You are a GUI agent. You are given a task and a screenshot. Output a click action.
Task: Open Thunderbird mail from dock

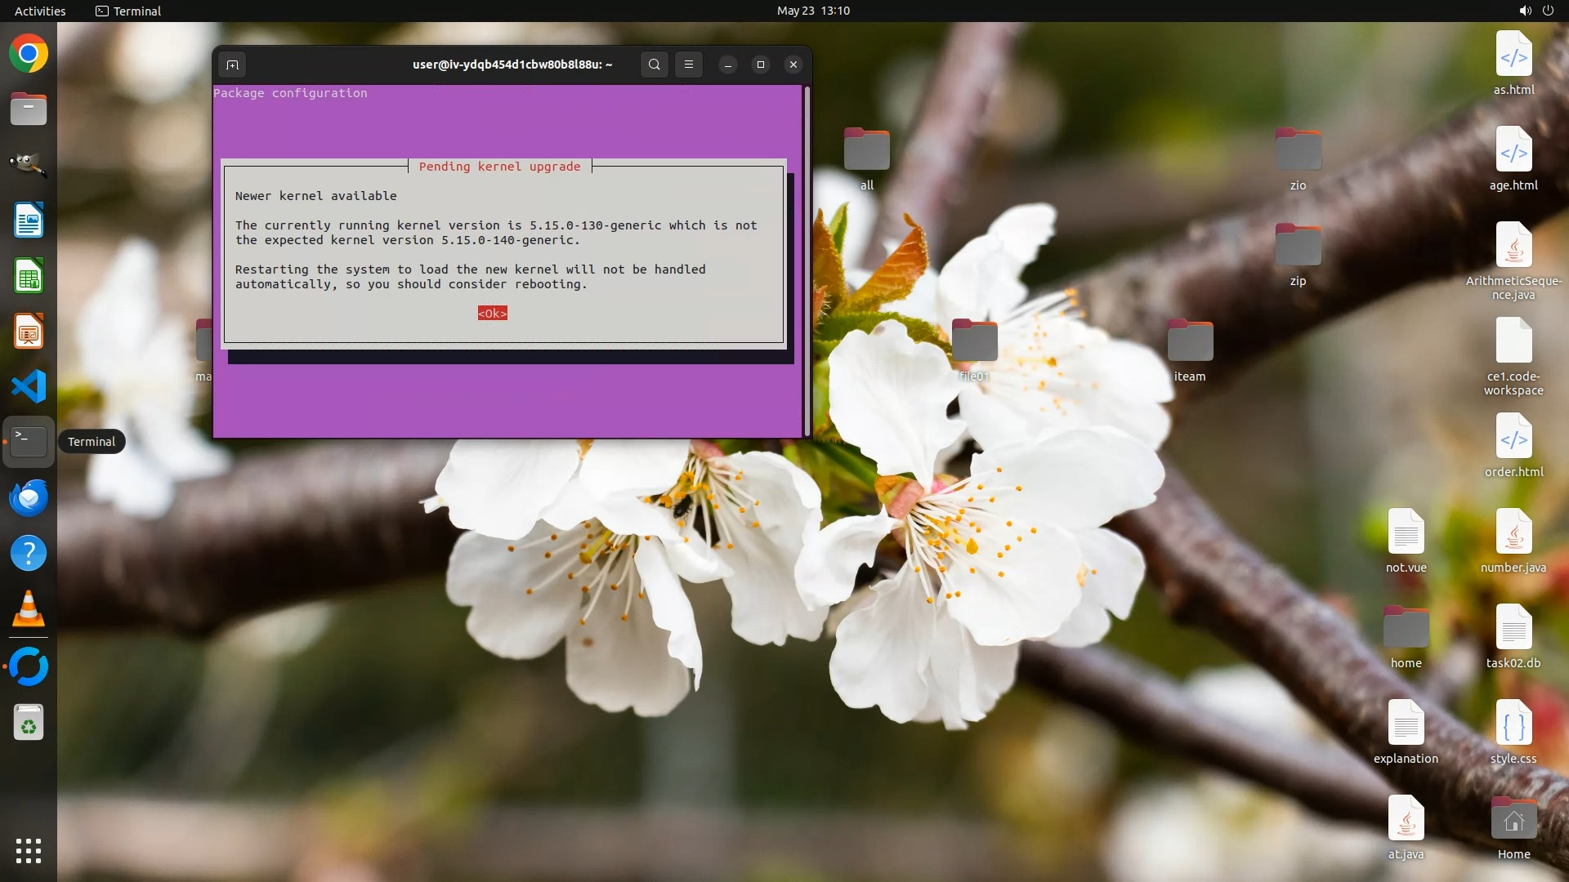coord(29,497)
